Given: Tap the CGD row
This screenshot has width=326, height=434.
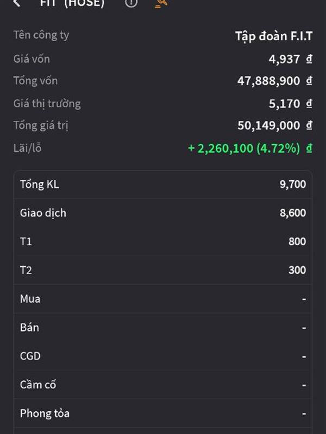Looking at the screenshot, I should (x=163, y=356).
